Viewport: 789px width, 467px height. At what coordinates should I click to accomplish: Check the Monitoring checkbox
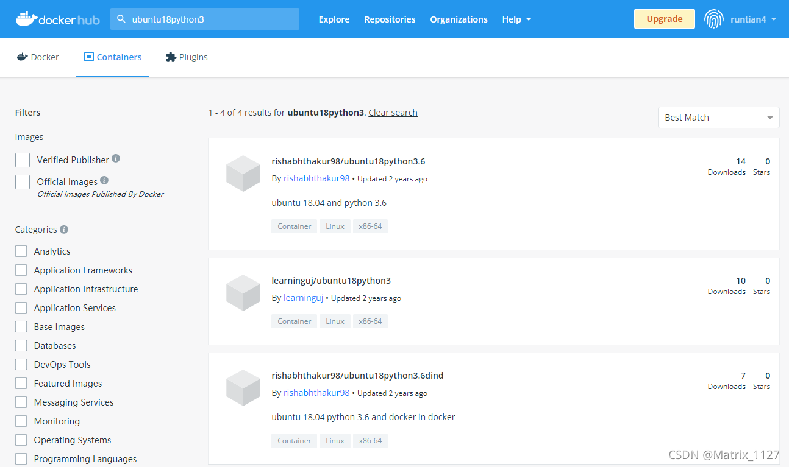pos(21,421)
